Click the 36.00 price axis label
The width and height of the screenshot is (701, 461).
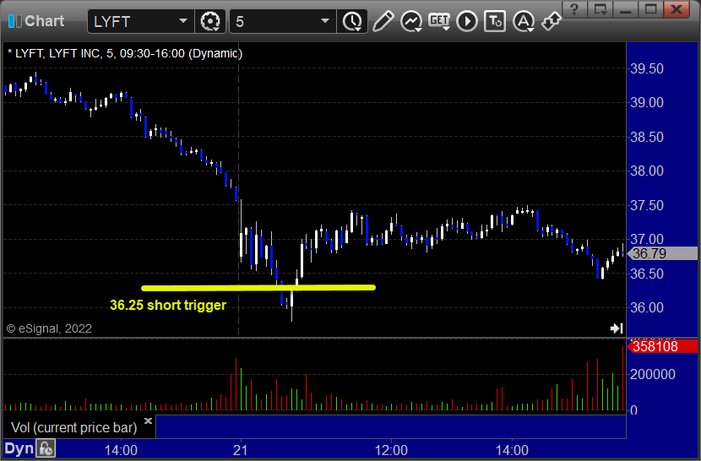pos(647,307)
